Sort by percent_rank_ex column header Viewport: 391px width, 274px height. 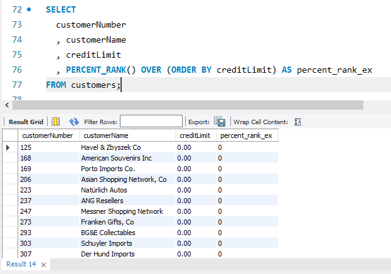(x=247, y=135)
